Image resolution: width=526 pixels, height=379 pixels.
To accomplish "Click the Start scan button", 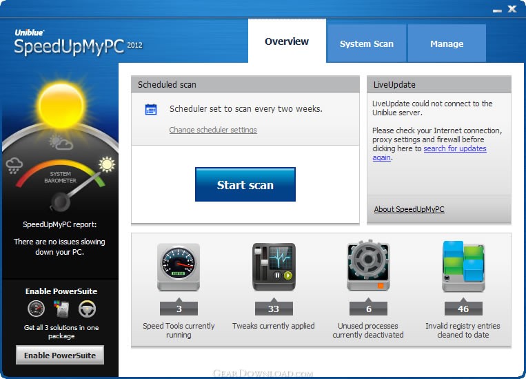I will click(x=245, y=184).
